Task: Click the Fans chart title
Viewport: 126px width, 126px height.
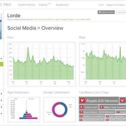Action: tap(10, 37)
